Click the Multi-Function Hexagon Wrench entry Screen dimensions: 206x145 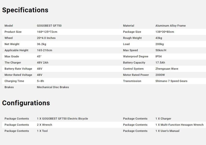(179, 125)
